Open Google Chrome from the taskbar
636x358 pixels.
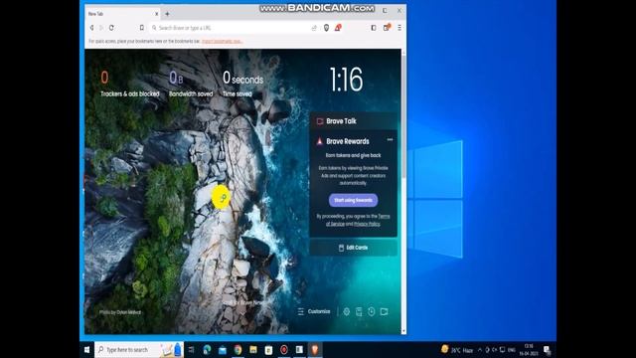238,349
